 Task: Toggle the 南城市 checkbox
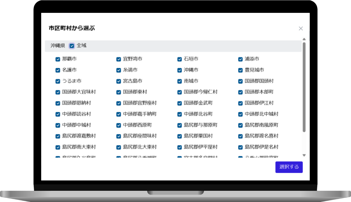[x=180, y=81]
